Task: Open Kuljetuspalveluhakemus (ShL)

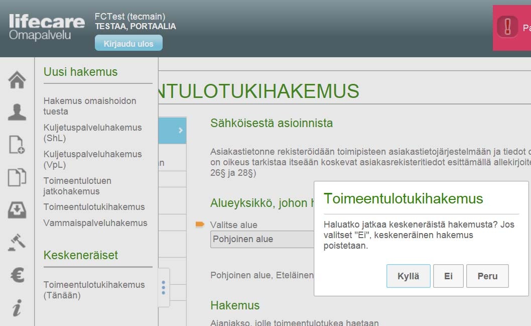Action: click(x=92, y=133)
